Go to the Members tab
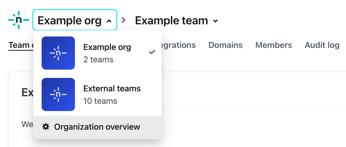Image resolution: width=346 pixels, height=147 pixels. [274, 45]
